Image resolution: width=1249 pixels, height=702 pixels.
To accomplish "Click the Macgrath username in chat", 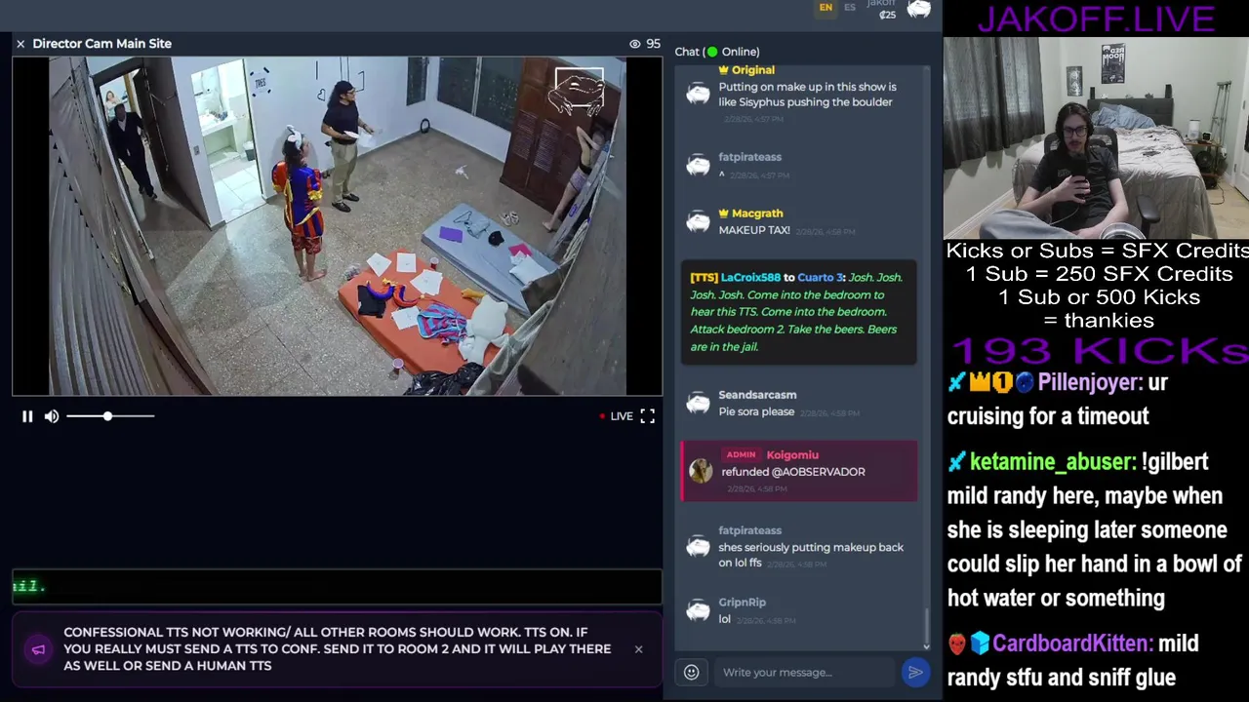I will [x=757, y=213].
